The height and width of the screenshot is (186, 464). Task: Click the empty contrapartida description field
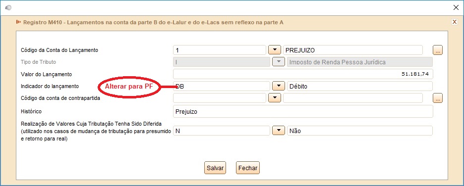pyautogui.click(x=353, y=98)
